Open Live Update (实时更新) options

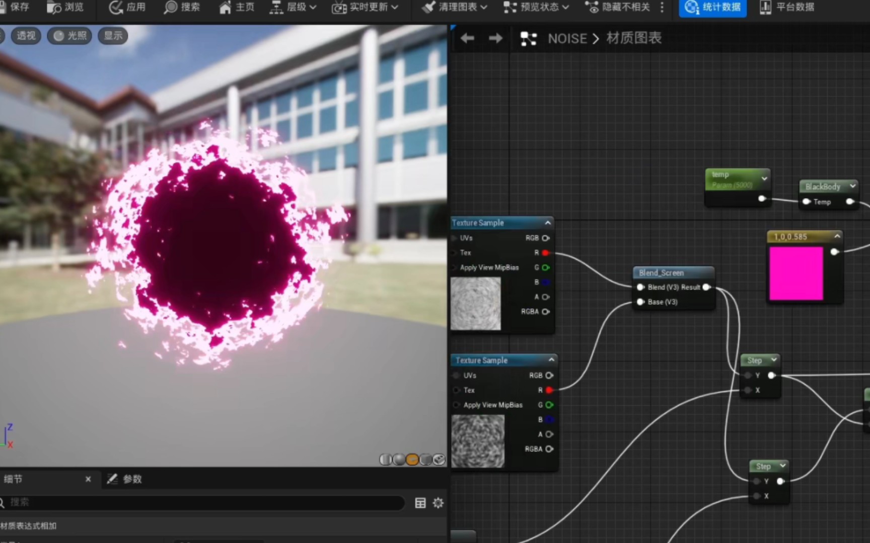tap(365, 7)
